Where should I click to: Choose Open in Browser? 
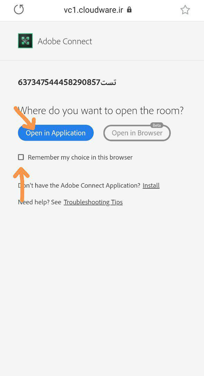coord(137,133)
